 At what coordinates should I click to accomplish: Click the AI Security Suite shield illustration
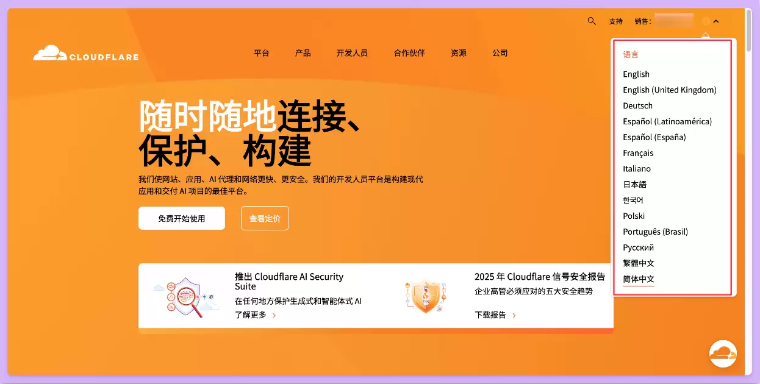[x=186, y=297]
